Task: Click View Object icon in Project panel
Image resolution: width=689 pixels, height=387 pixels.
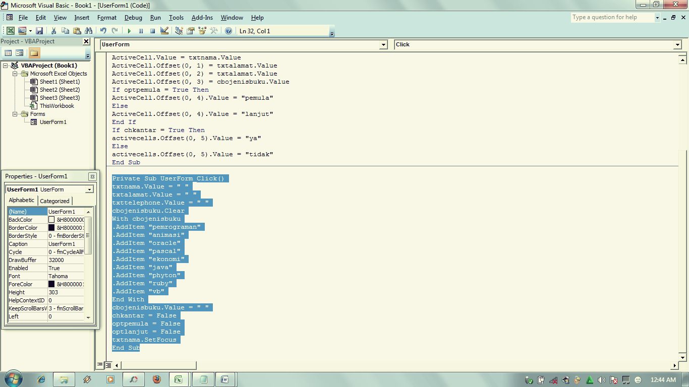Action: coord(20,53)
